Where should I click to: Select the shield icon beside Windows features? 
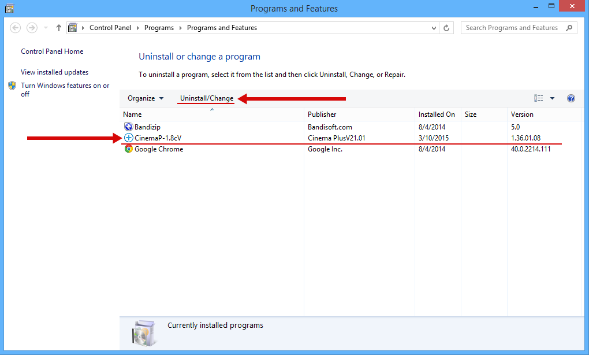pos(12,86)
